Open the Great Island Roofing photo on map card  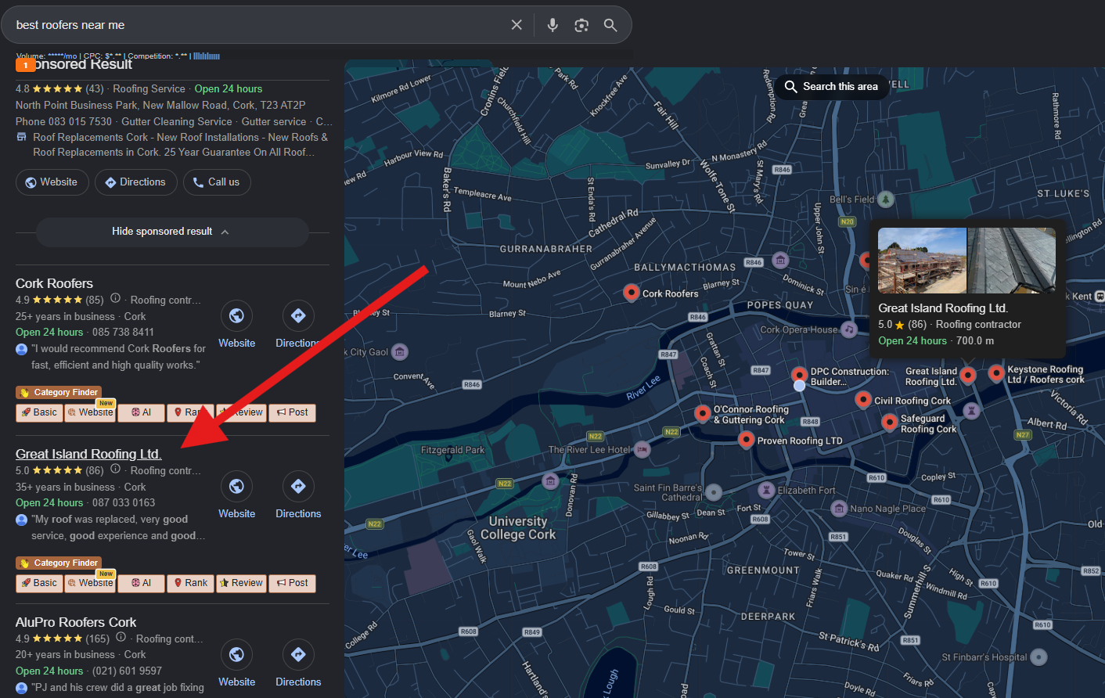[x=966, y=261]
